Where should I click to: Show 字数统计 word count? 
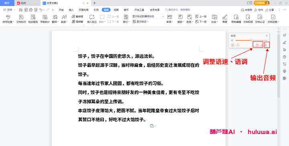coord(45,19)
